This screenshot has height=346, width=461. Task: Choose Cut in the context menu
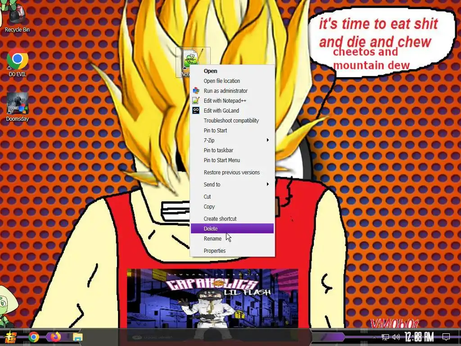(x=232, y=196)
